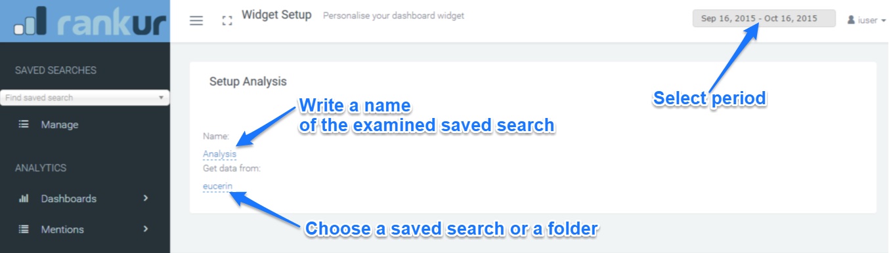Open the iuser account dropdown
The width and height of the screenshot is (889, 253).
[867, 20]
